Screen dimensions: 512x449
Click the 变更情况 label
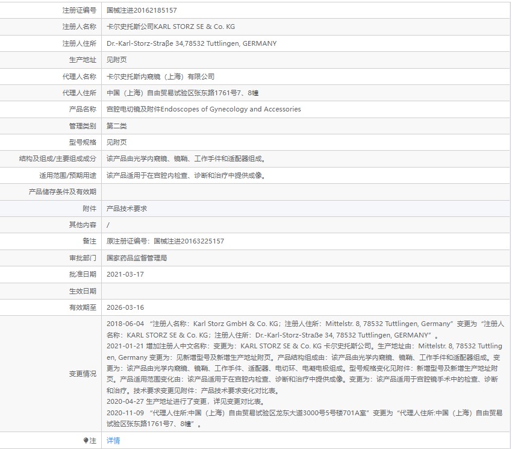point(83,374)
